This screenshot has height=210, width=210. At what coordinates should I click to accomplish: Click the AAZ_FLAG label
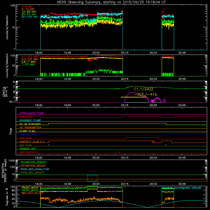pyautogui.click(x=26, y=145)
